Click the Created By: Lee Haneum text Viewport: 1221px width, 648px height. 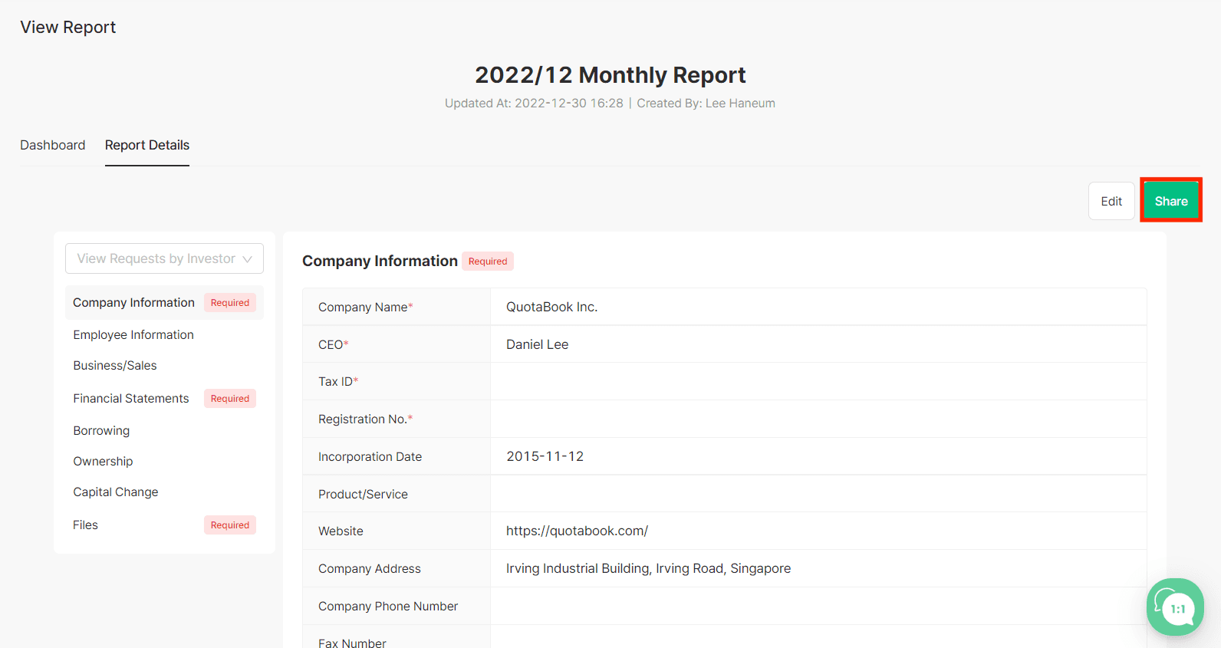point(706,103)
